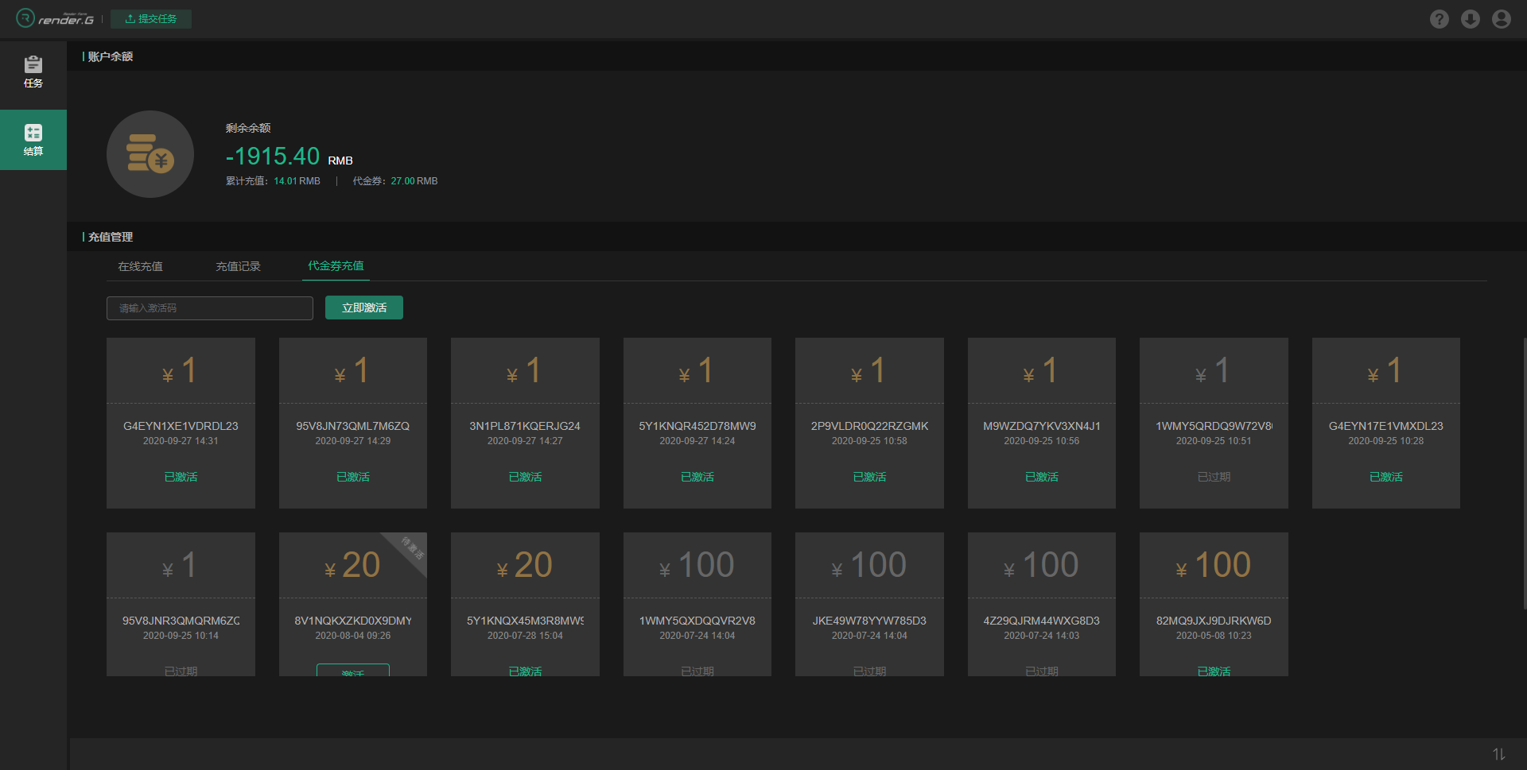Select ¥100 voucher dated 2020-07-24 14:04 with code 1WMY5QXDQQVR2V8

coord(697,604)
